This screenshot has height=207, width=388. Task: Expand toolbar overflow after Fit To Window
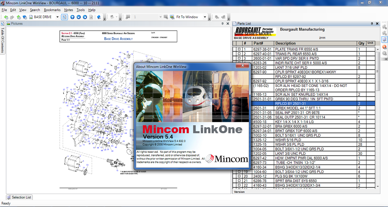210,18
